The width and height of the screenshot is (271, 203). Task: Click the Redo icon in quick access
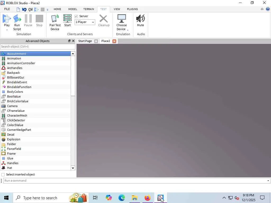pyautogui.click(x=30, y=9)
